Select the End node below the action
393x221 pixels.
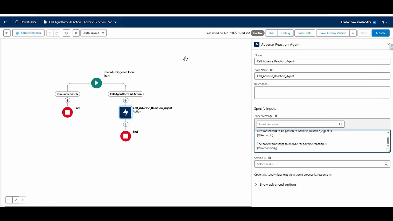click(126, 136)
